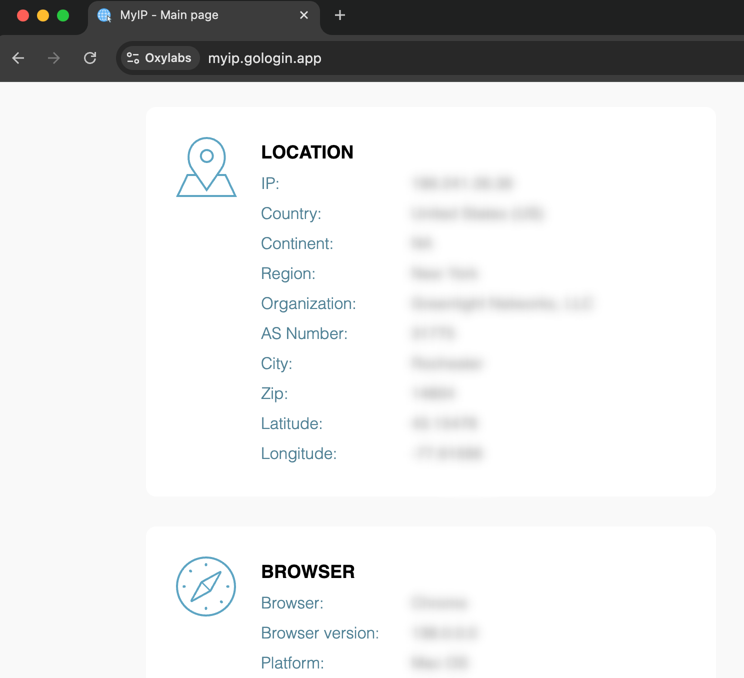
Task: Click the forward navigation arrow
Action: pos(54,58)
